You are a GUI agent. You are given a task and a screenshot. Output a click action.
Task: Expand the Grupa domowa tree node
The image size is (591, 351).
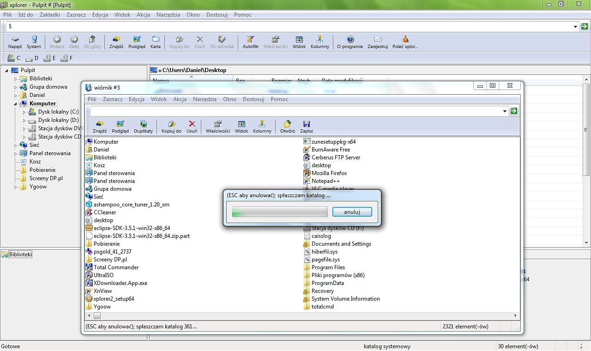(15, 87)
